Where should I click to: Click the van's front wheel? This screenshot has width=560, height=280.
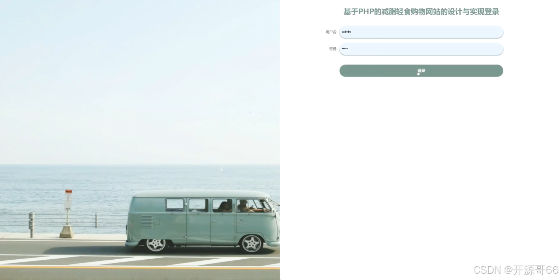pyautogui.click(x=252, y=244)
